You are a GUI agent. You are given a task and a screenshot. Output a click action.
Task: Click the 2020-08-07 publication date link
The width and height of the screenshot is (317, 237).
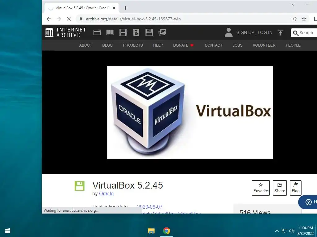(x=150, y=207)
